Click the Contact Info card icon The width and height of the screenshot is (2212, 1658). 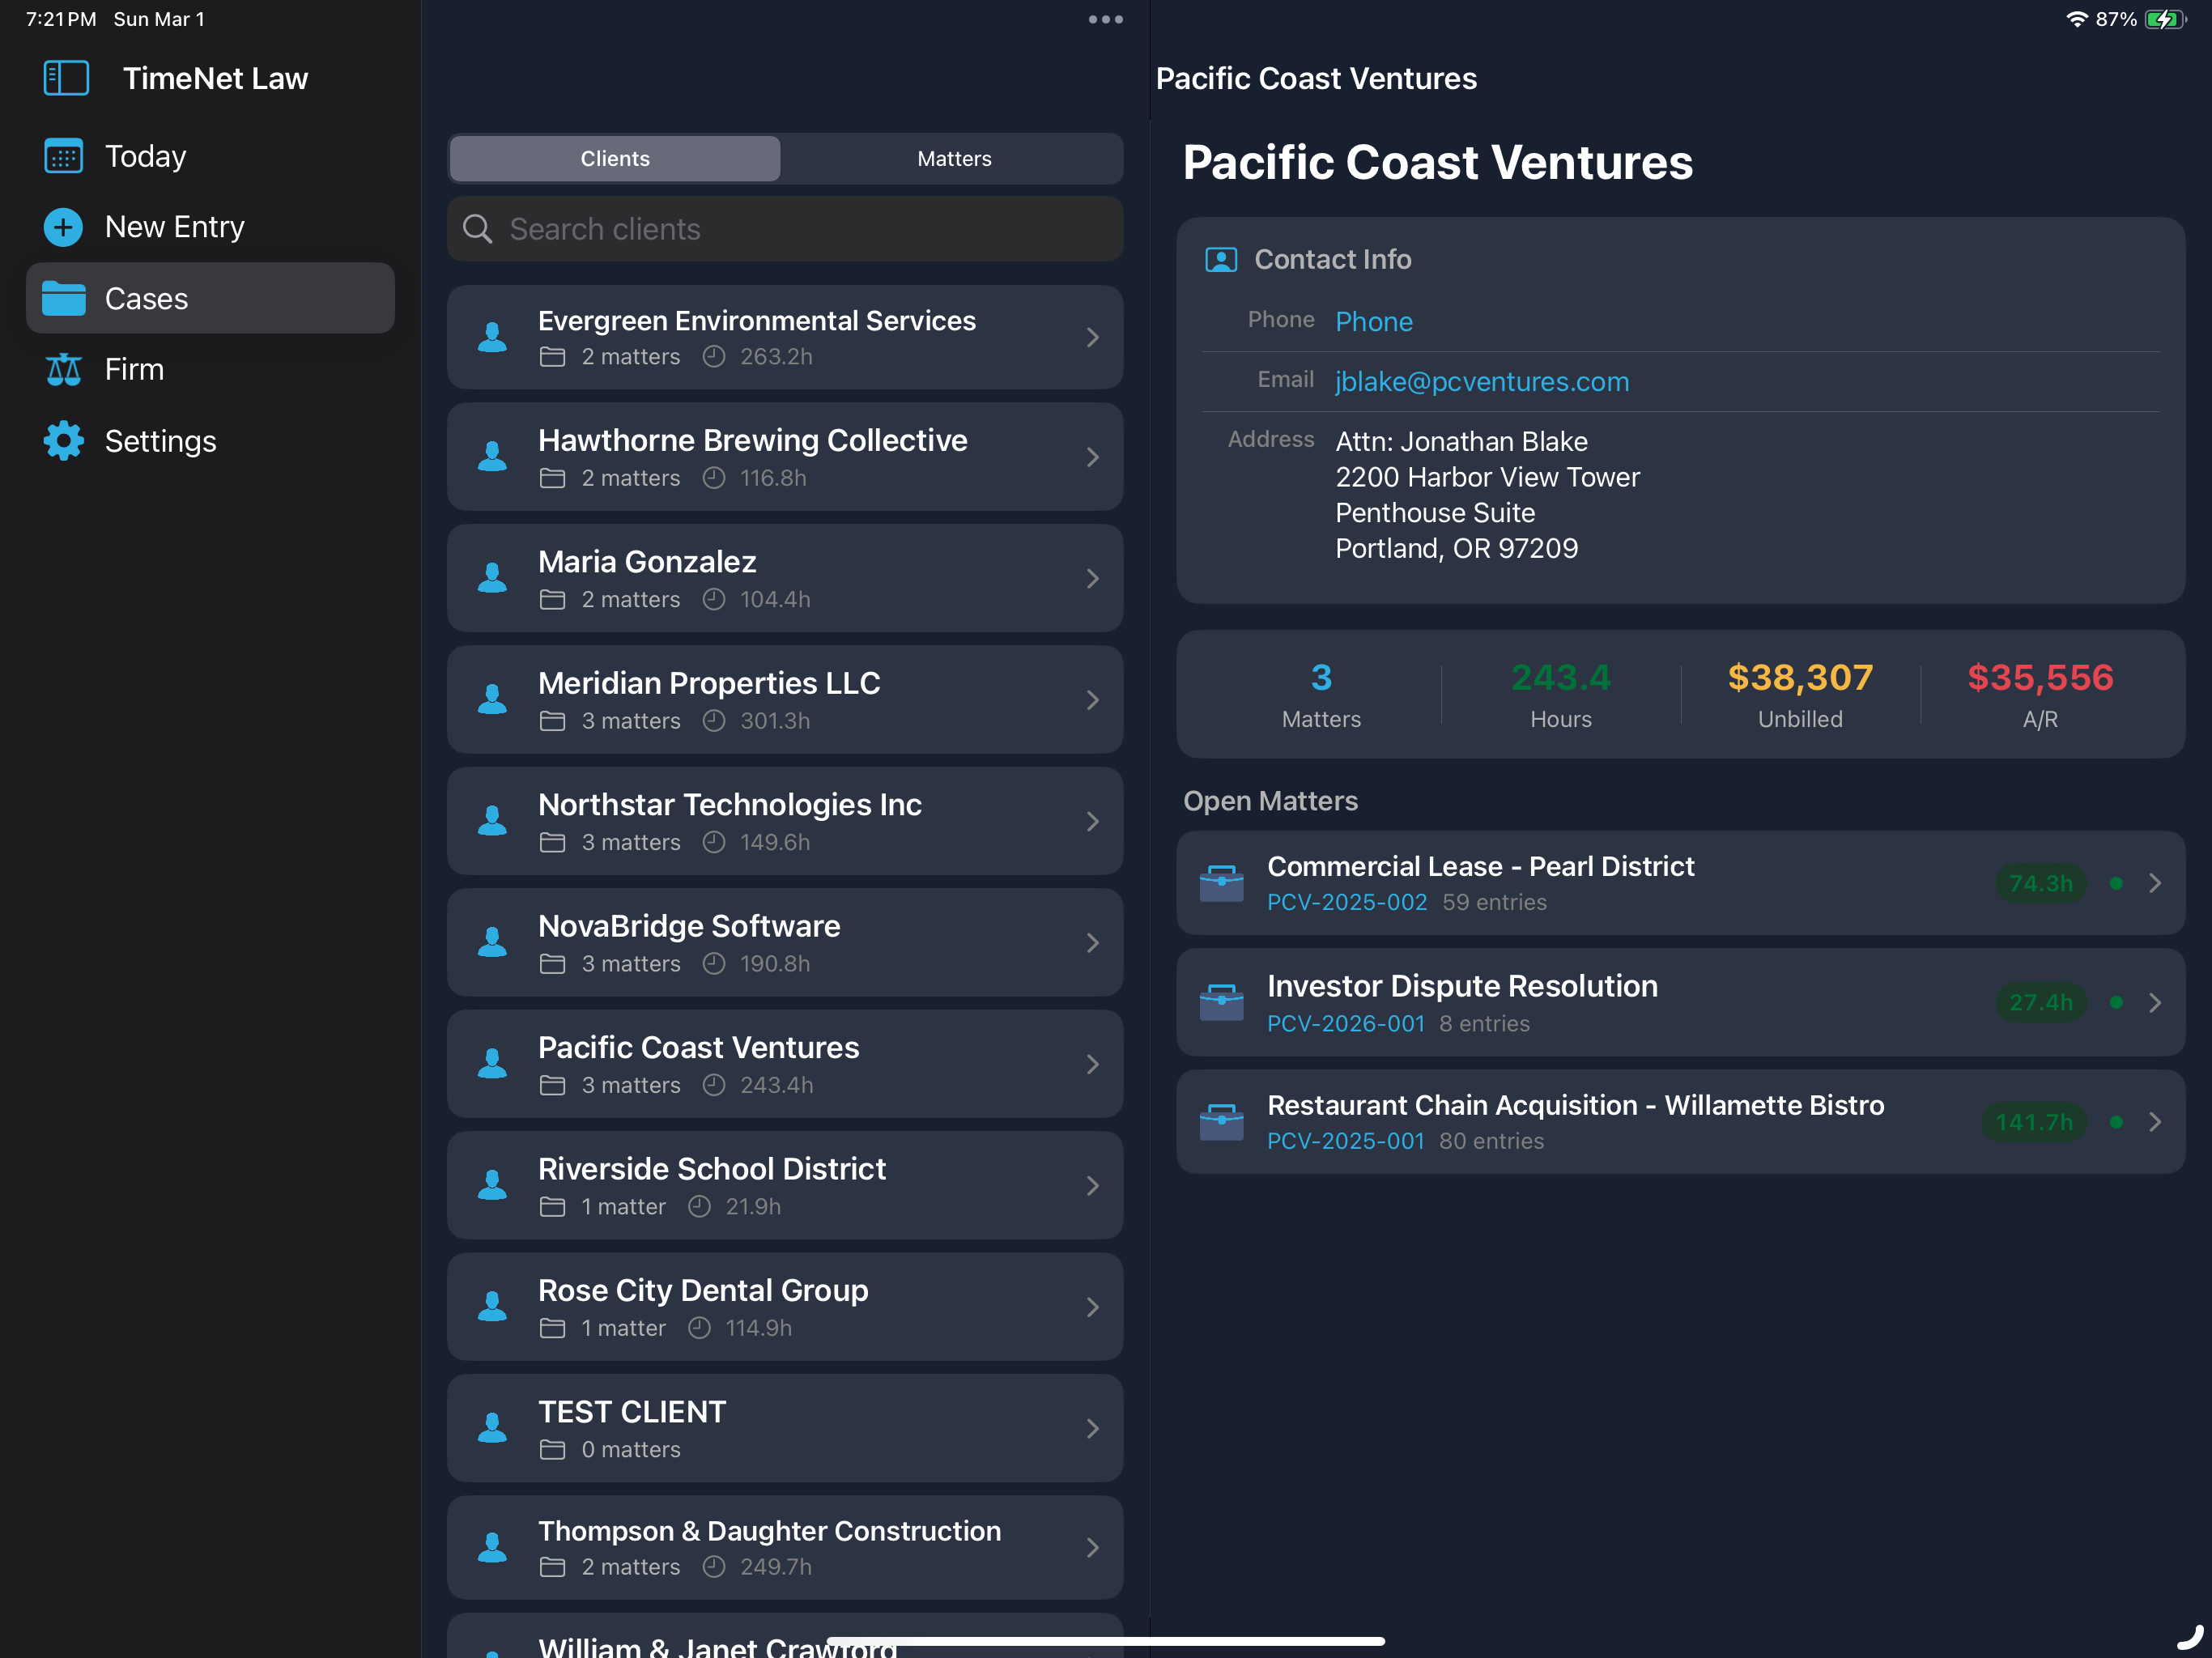click(x=1221, y=260)
